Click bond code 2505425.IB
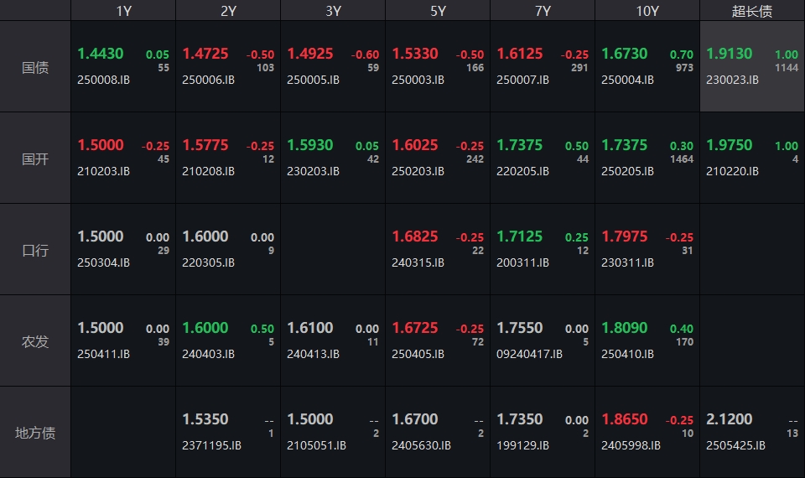This screenshot has height=478, width=805. pos(735,445)
